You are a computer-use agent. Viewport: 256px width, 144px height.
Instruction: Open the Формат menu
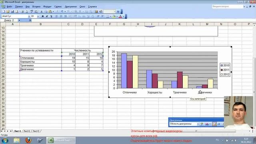pyautogui.click(x=47, y=6)
